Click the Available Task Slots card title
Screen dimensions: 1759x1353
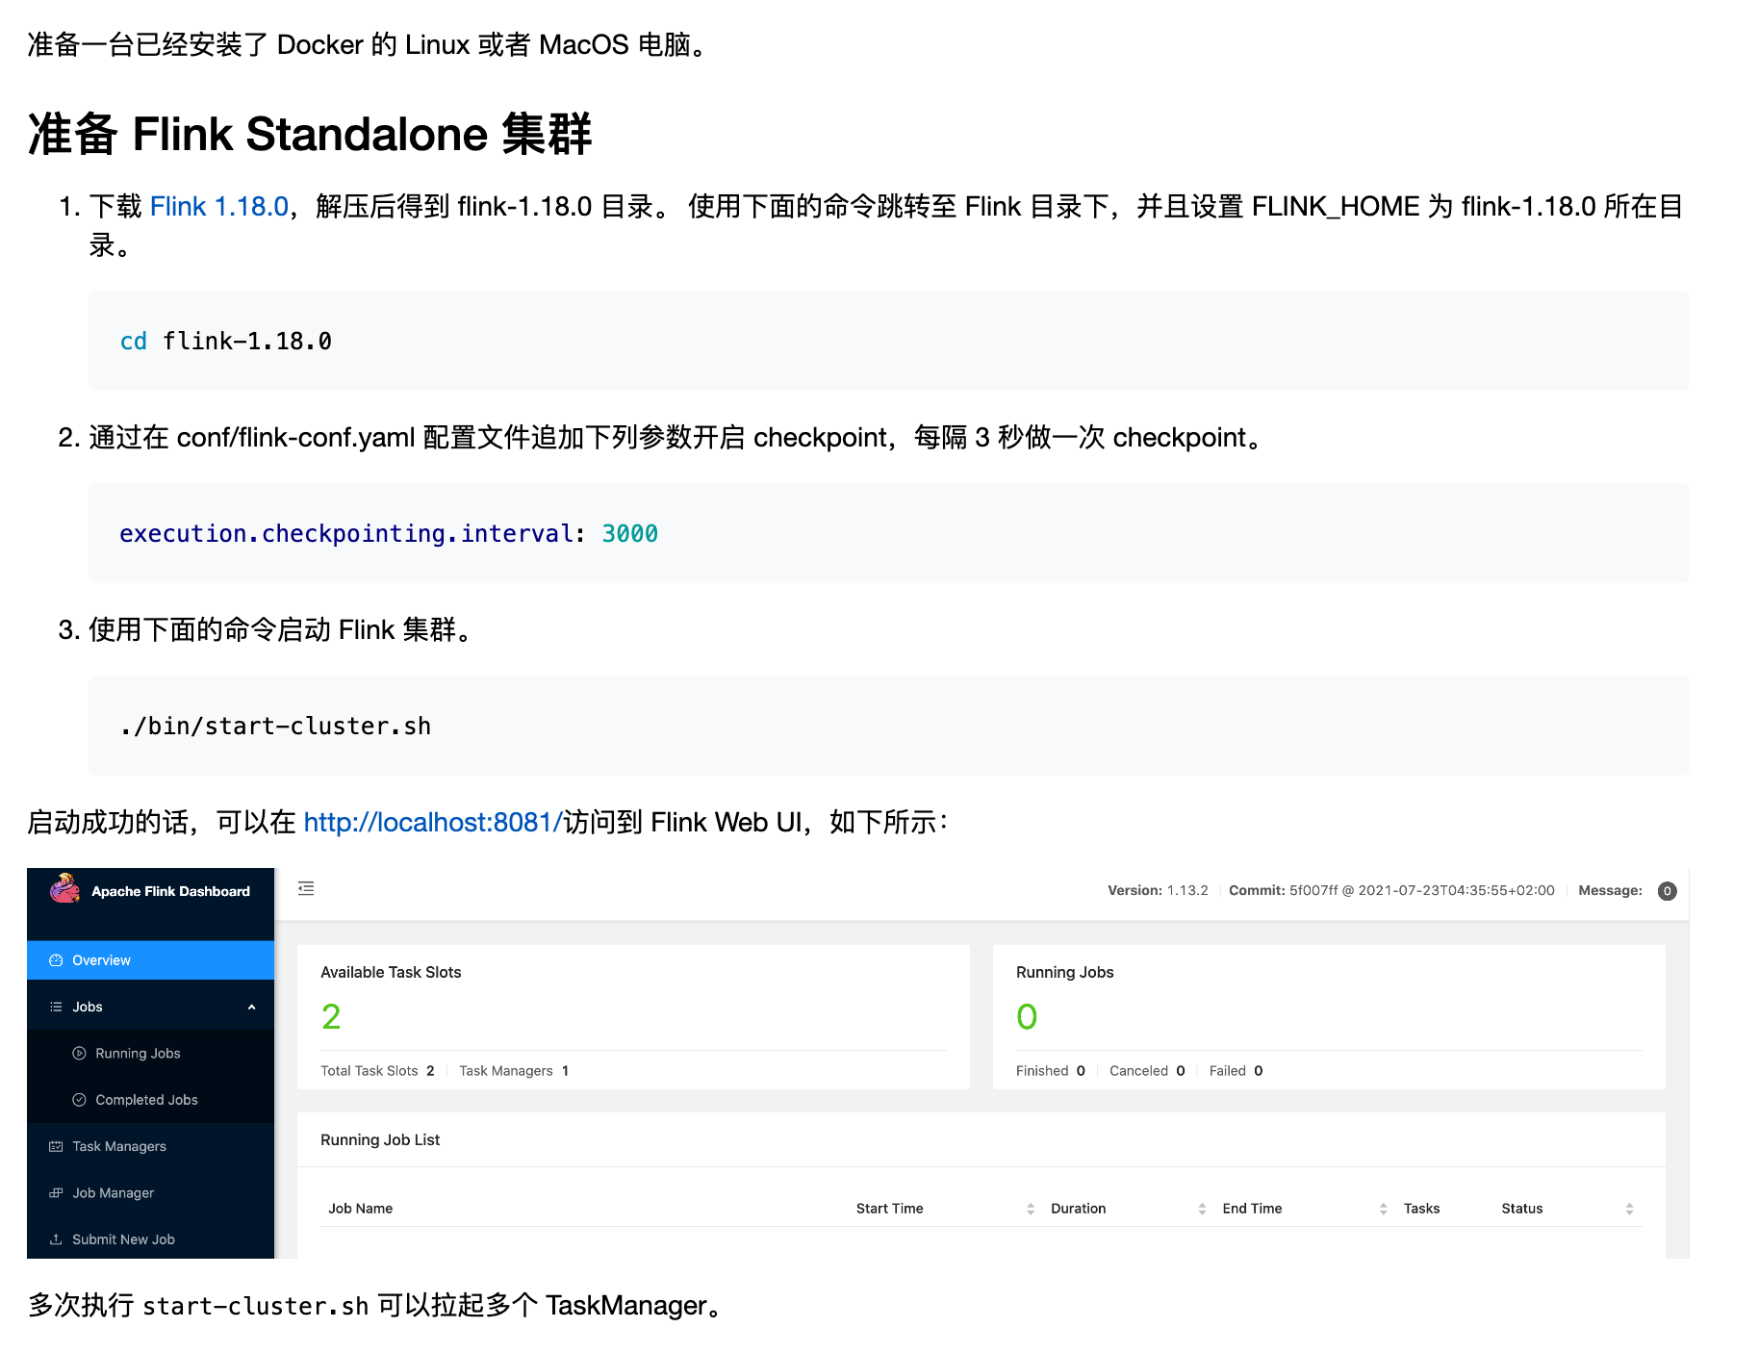391,973
